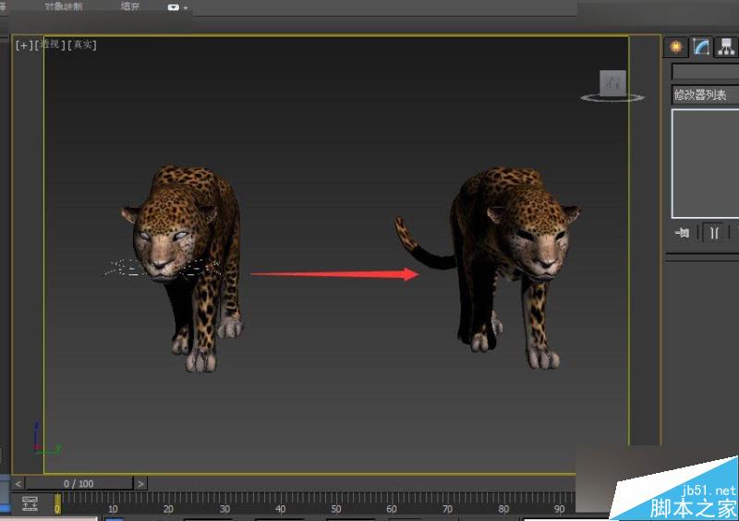Open the [+] viewport general menu
Viewport: 739px width, 521px height.
pyautogui.click(x=24, y=45)
